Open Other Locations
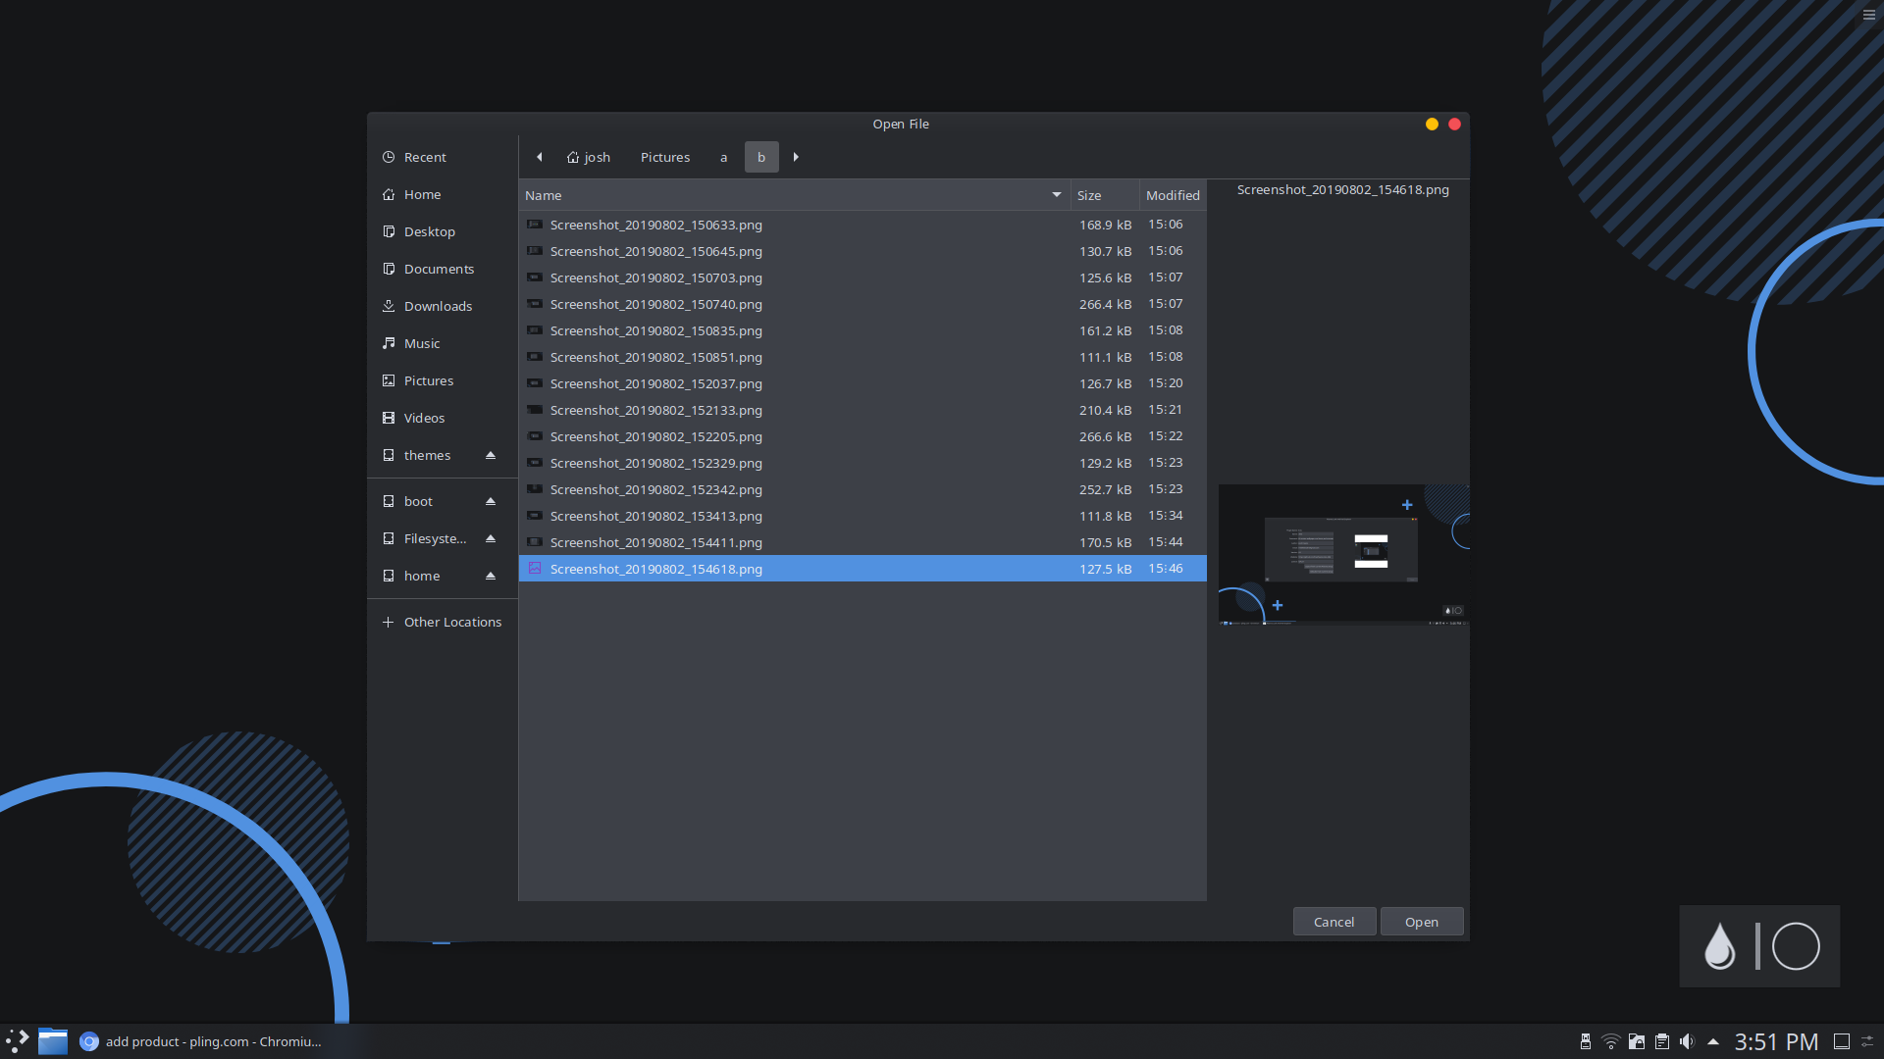This screenshot has width=1884, height=1059. [x=443, y=622]
